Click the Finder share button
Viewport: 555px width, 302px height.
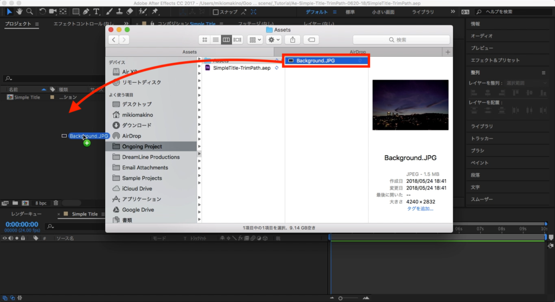[293, 40]
